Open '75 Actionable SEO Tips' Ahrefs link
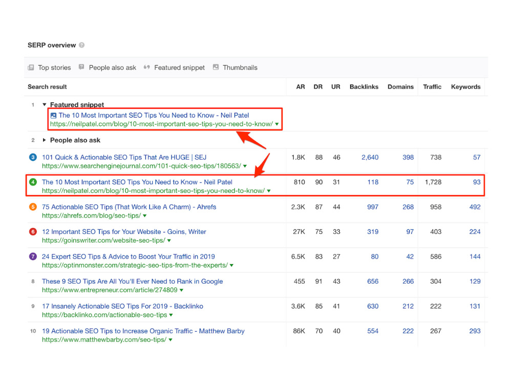 pos(129,207)
